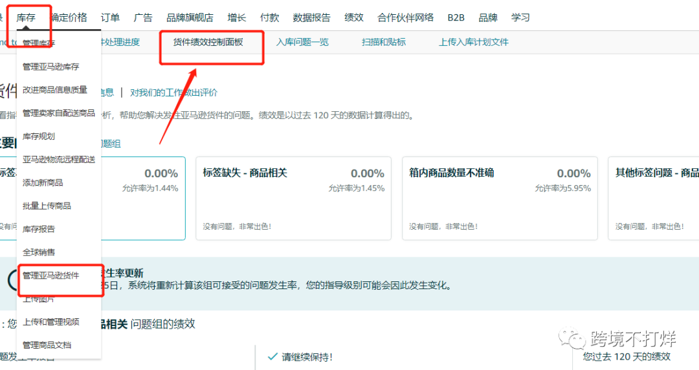This screenshot has height=370, width=699.
Task: Switch to 入库问题一览 tab
Action: point(302,42)
